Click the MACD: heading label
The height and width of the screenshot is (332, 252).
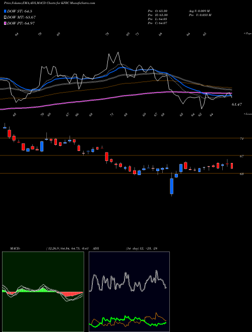(15, 248)
